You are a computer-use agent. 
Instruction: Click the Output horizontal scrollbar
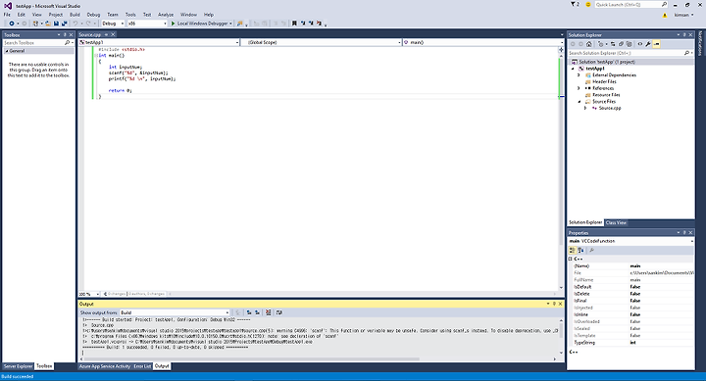pyautogui.click(x=252, y=358)
